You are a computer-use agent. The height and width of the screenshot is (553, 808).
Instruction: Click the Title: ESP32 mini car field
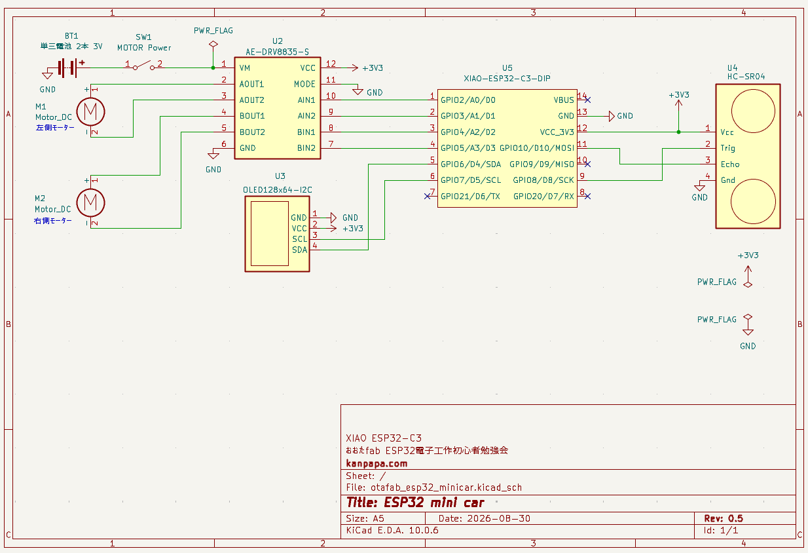point(415,503)
